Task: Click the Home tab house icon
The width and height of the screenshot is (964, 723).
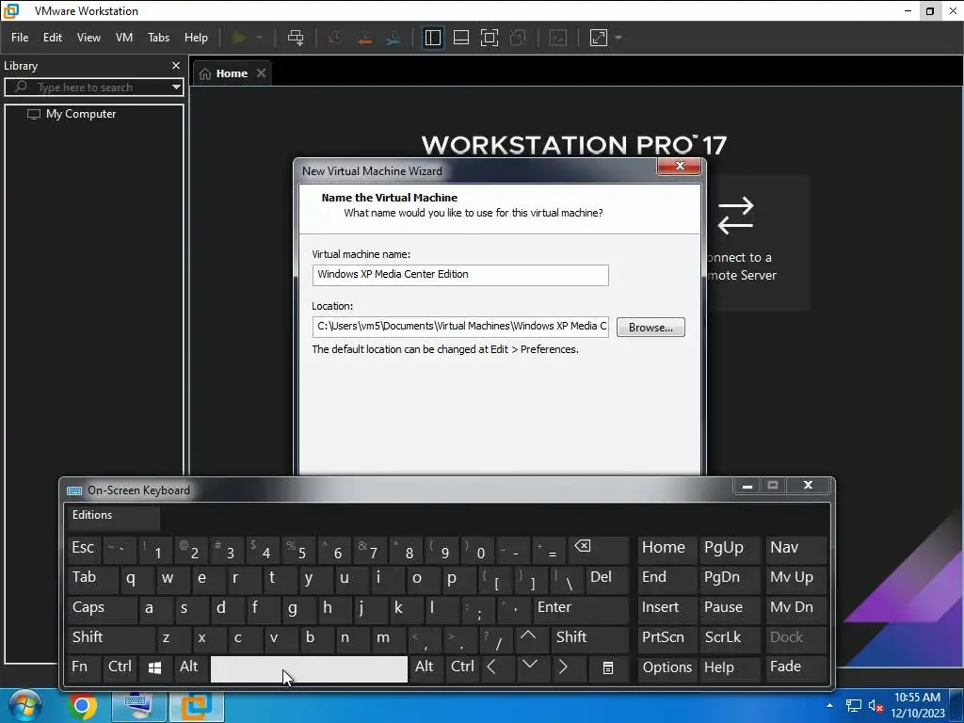Action: 205,73
